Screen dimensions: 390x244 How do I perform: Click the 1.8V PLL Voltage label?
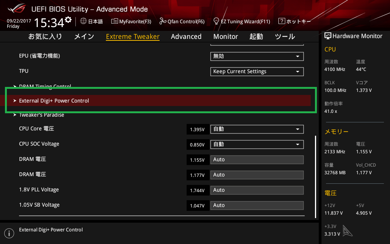click(39, 190)
